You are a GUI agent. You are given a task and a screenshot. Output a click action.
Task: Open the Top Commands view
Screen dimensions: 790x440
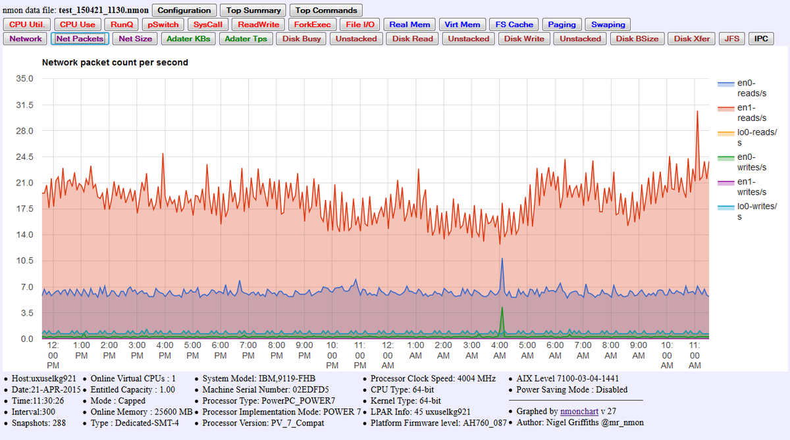(x=326, y=11)
